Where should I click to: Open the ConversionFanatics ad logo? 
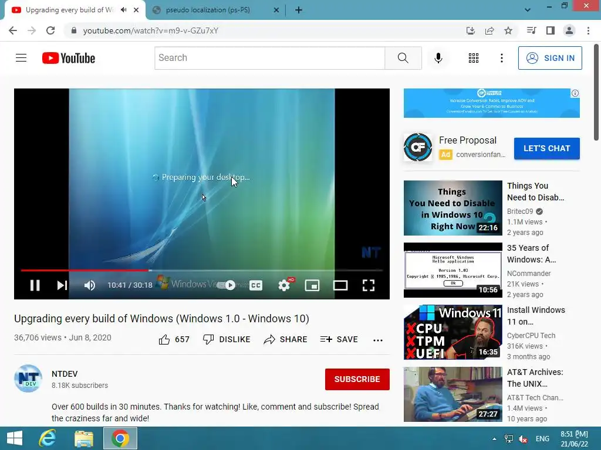[418, 147]
